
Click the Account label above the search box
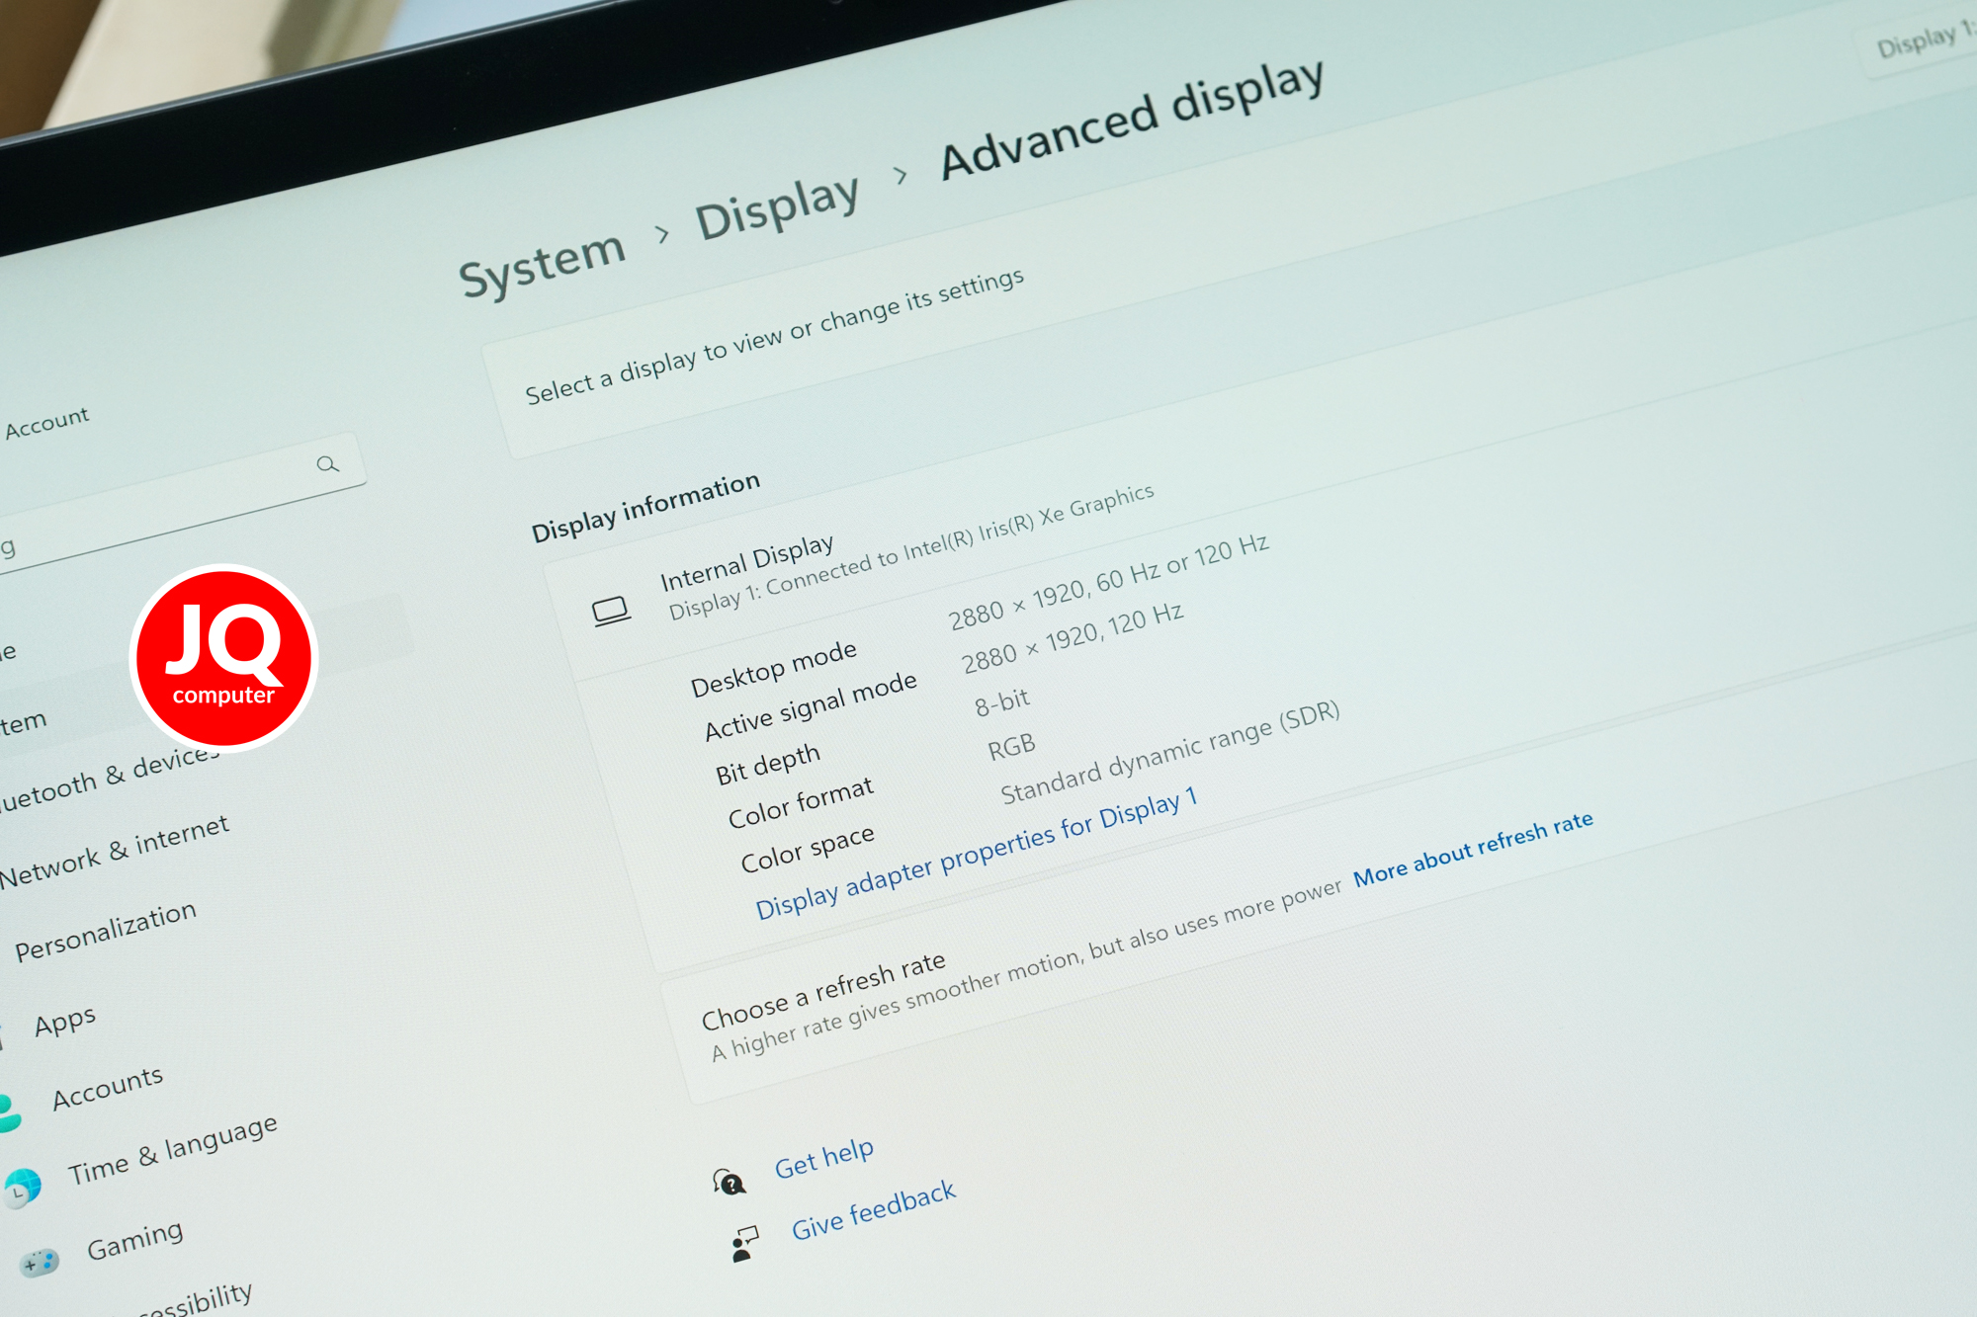[x=46, y=423]
